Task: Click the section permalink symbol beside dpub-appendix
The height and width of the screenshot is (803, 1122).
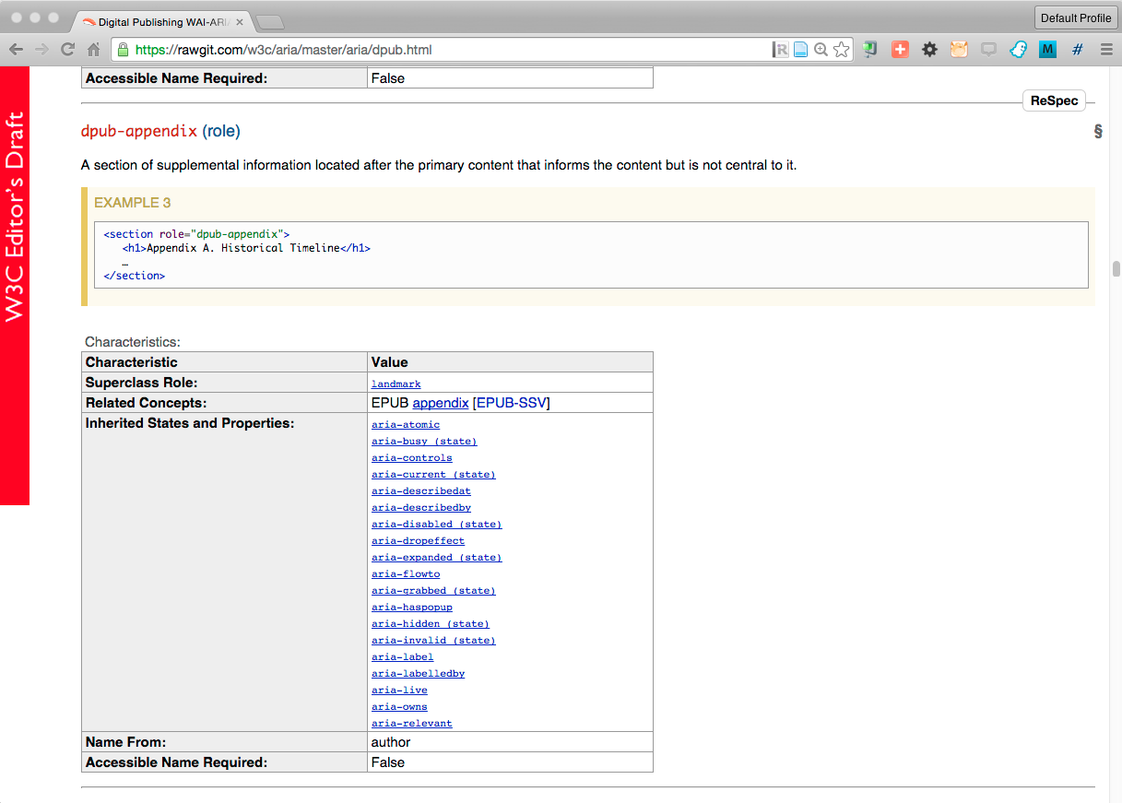Action: (x=1097, y=131)
